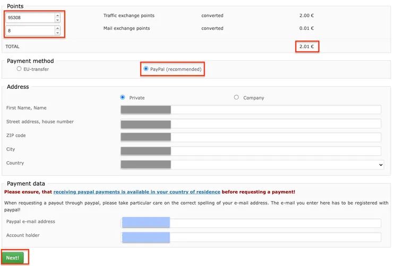This screenshot has width=393, height=266.
Task: Click the 'Points' section heading
Action: tap(15, 6)
